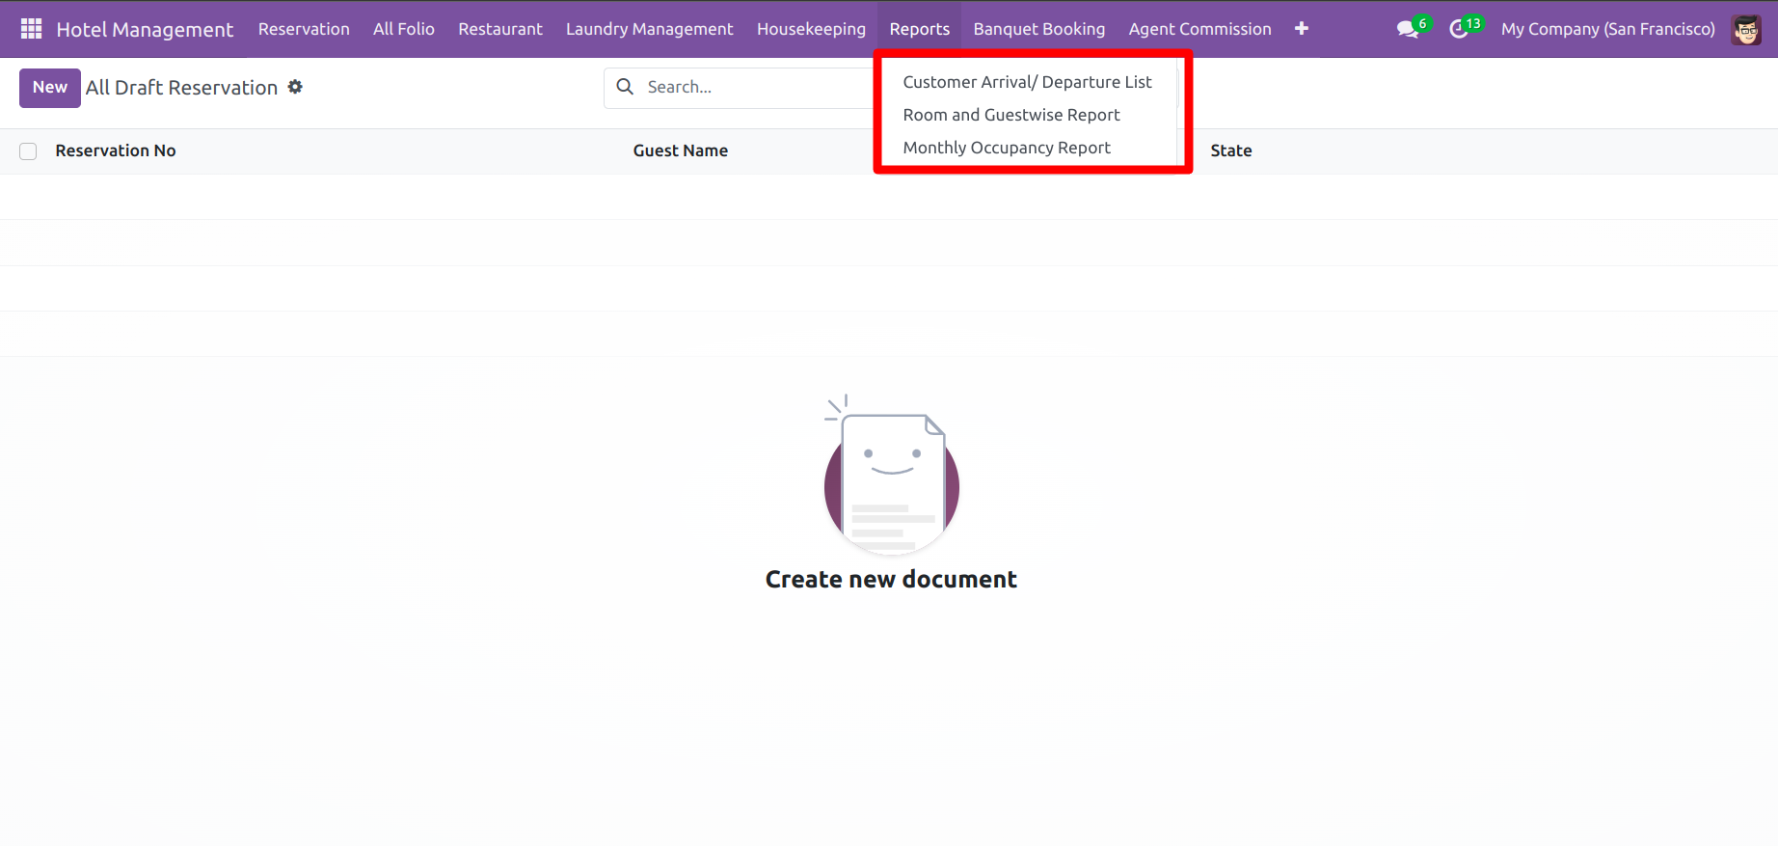
Task: Click the user avatar picture
Action: [1746, 29]
